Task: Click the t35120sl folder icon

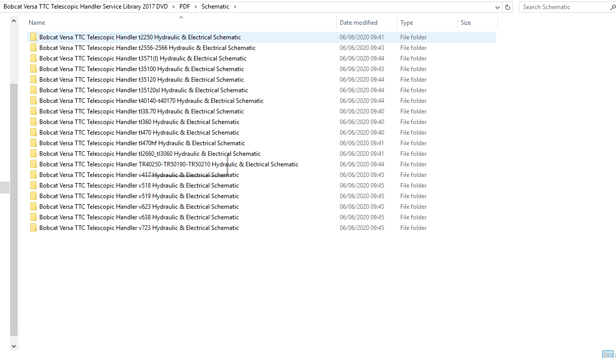Action: (x=33, y=90)
